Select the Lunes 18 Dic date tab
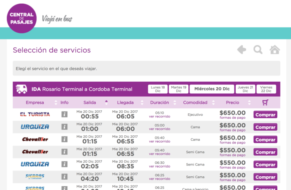This screenshot has height=190, width=291. (158, 89)
